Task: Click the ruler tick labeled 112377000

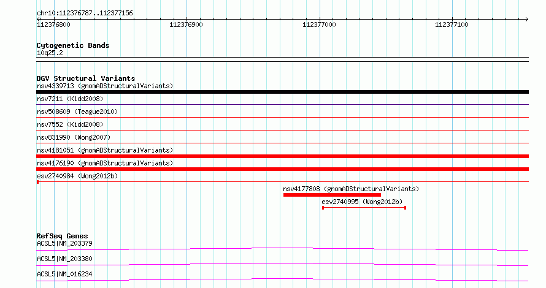Action: click(x=319, y=25)
